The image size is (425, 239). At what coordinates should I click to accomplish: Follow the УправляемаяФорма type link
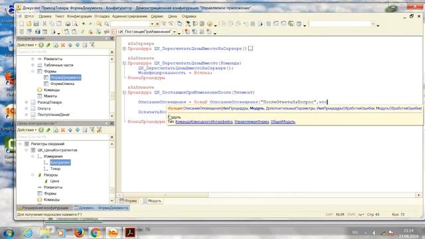pyautogui.click(x=252, y=121)
